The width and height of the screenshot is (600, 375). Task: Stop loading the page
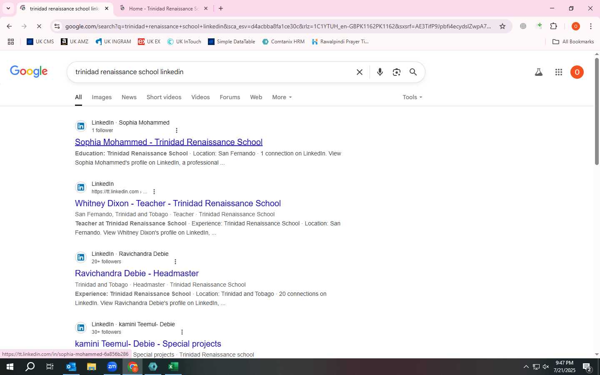39,26
